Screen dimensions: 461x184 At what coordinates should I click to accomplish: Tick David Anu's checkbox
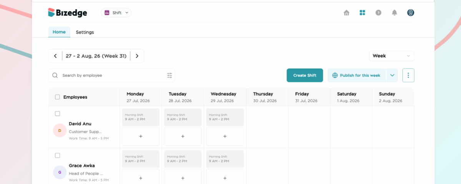(57, 113)
